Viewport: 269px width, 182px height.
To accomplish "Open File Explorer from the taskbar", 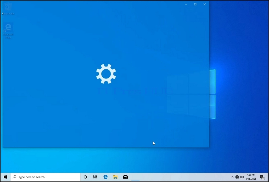I will [115, 177].
